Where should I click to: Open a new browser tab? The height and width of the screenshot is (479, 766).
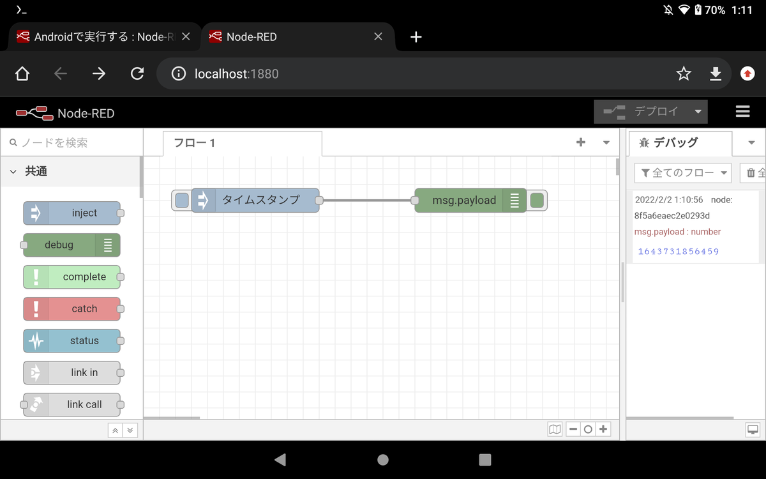[416, 37]
